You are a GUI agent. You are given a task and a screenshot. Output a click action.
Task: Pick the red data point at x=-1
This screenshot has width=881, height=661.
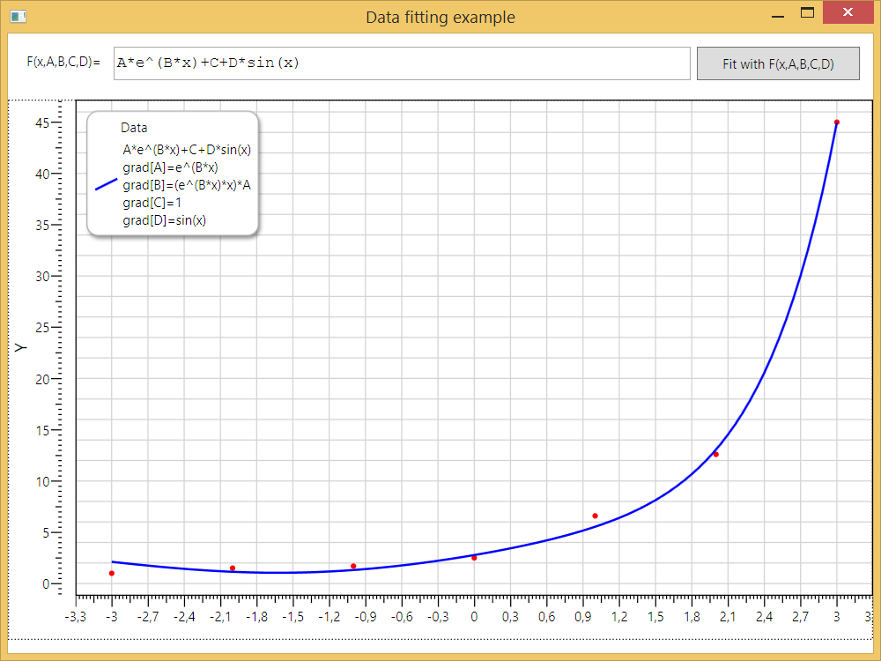(353, 567)
